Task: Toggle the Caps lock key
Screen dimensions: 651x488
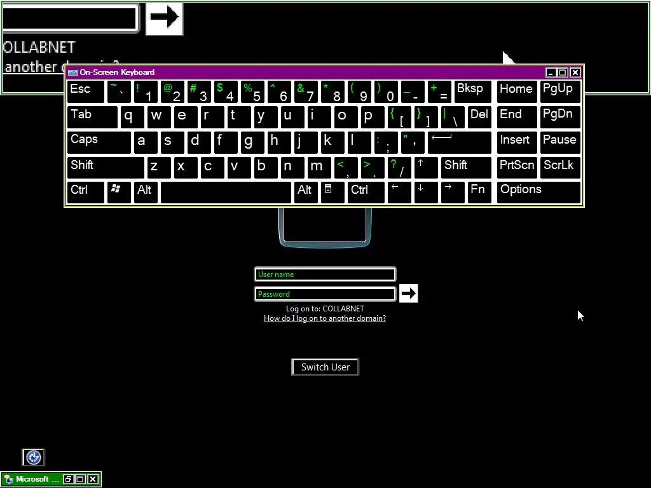Action: point(99,142)
